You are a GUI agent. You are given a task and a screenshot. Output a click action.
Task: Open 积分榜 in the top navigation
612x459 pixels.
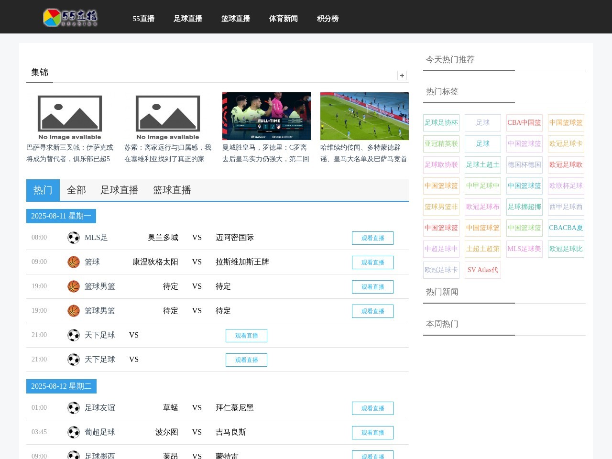[328, 19]
